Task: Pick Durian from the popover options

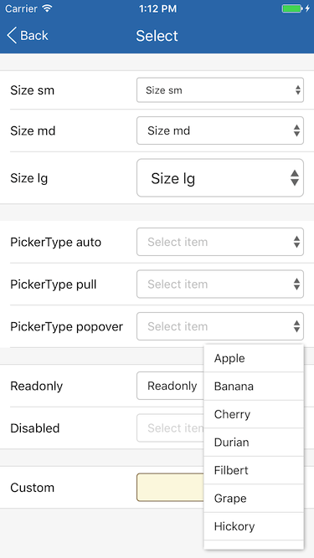Action: coord(254,443)
